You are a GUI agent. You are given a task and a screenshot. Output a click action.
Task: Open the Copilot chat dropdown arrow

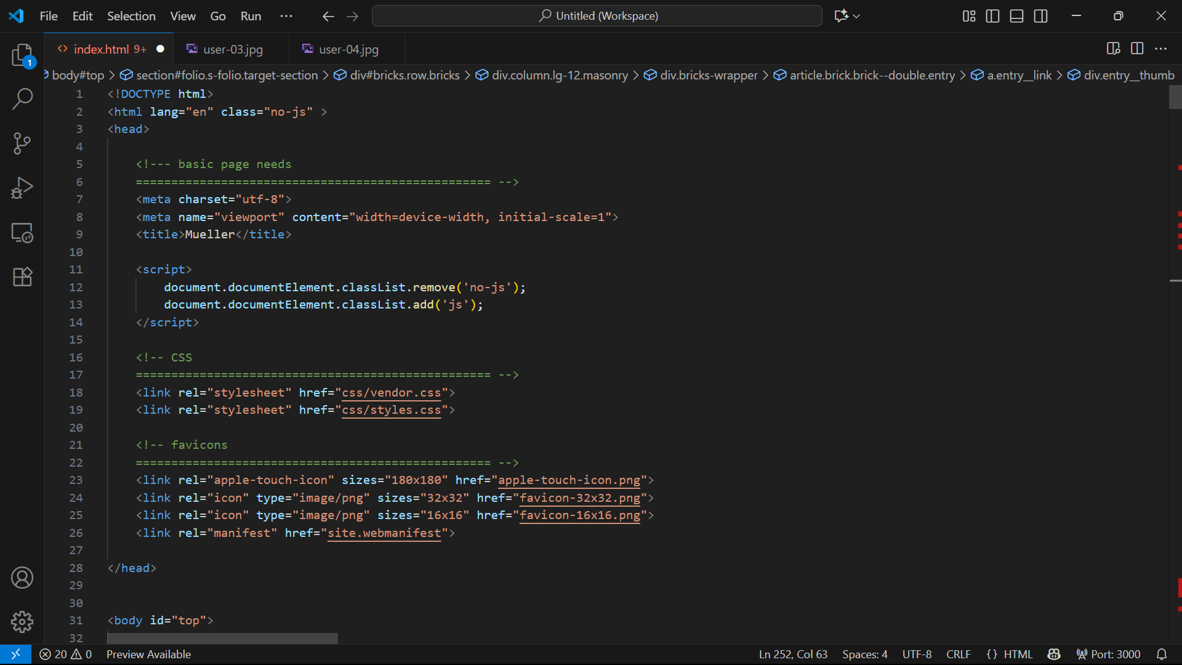856,16
